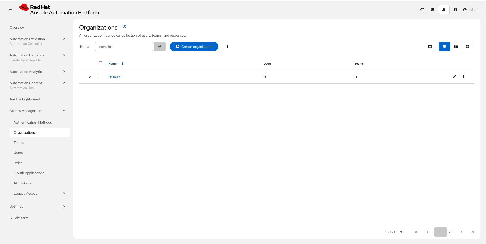Toggle the Name column sort arrow
Image resolution: width=486 pixels, height=244 pixels.
coord(122,64)
